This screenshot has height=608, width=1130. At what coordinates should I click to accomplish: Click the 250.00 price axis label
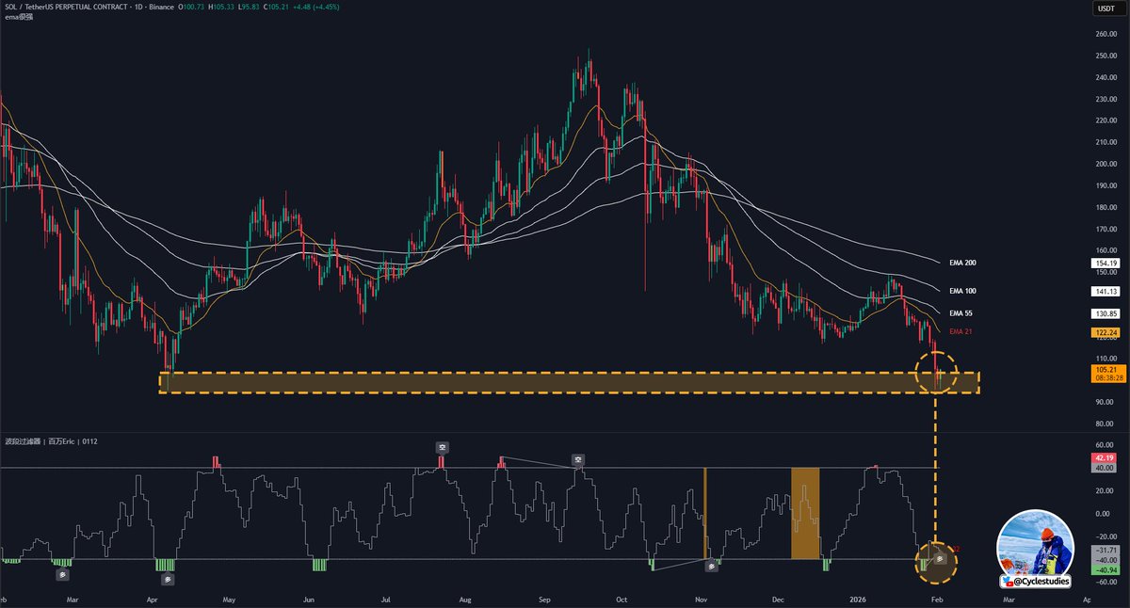(x=1106, y=56)
